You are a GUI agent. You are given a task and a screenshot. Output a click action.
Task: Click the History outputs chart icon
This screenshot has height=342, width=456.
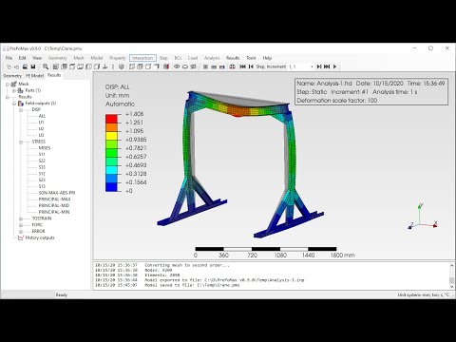(21, 237)
